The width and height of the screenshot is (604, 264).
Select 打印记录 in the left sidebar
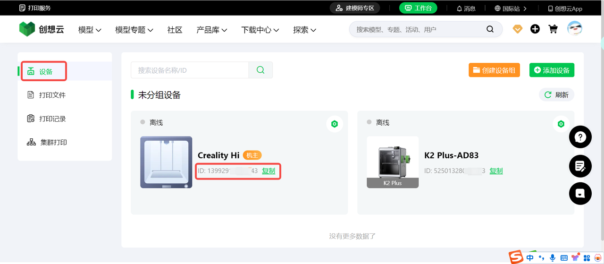click(65, 119)
